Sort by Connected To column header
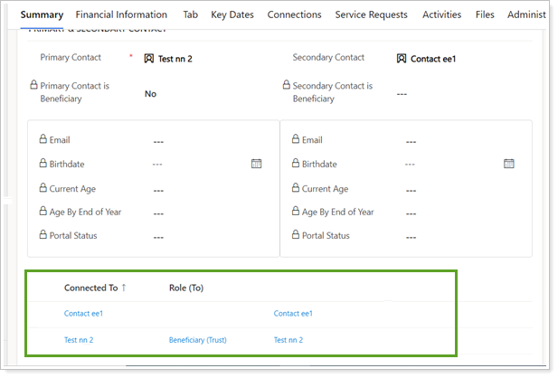Viewport: 558px width, 378px height. [x=94, y=288]
